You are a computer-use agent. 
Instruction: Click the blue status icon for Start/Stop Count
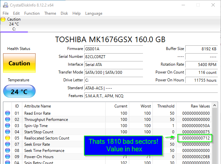8,132
